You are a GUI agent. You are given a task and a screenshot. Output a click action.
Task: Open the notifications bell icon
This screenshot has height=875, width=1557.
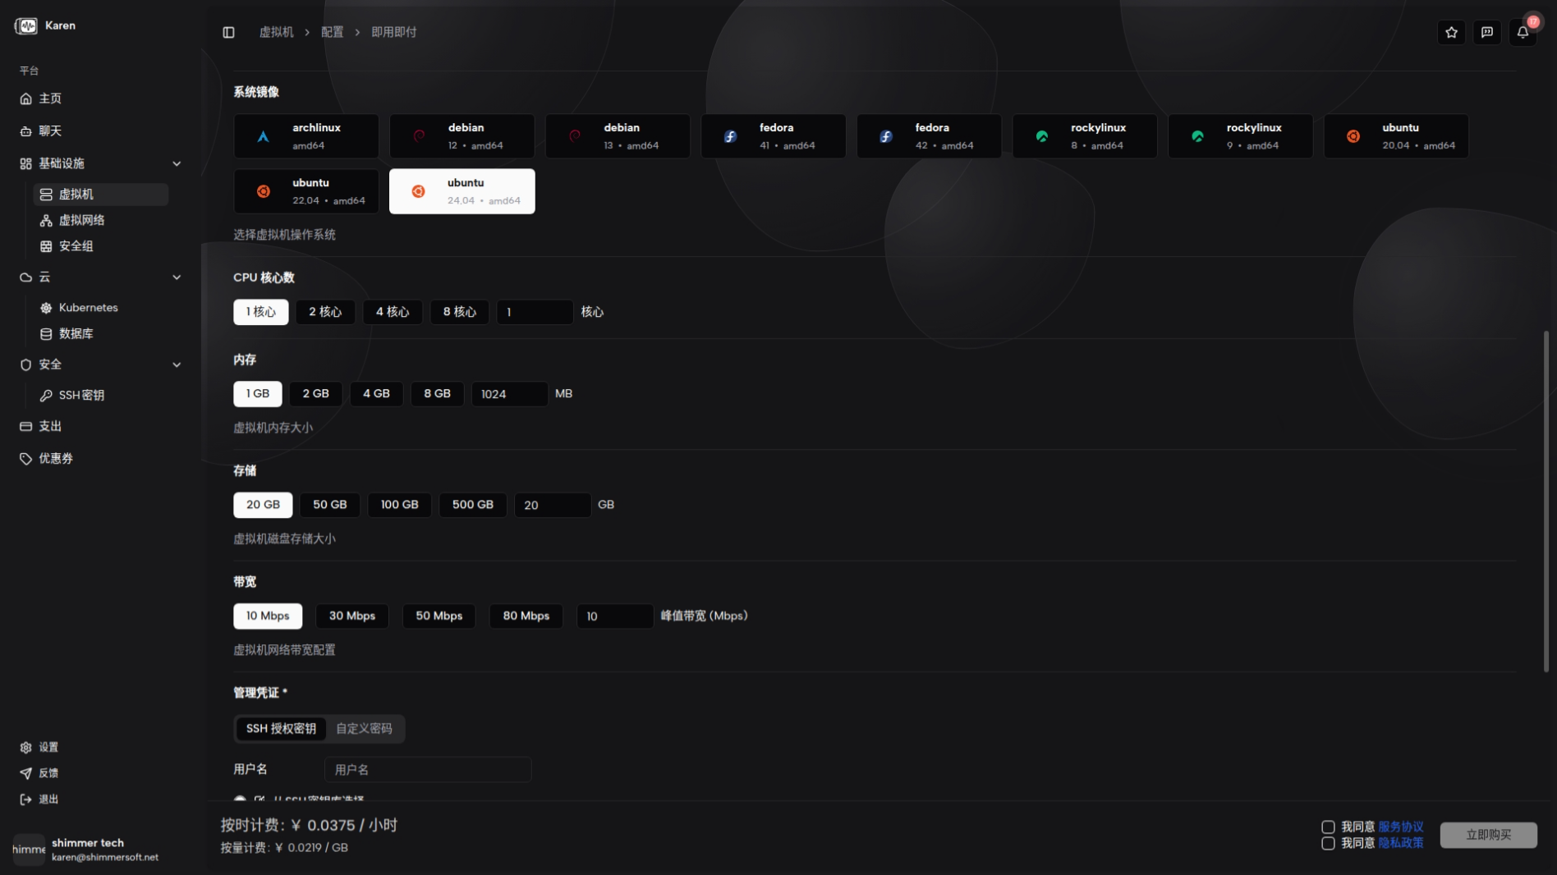click(x=1523, y=32)
